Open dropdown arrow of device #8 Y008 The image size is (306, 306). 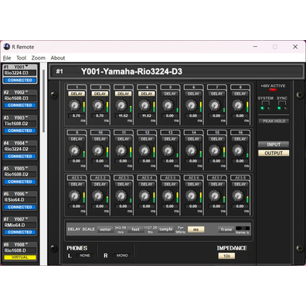(26, 244)
